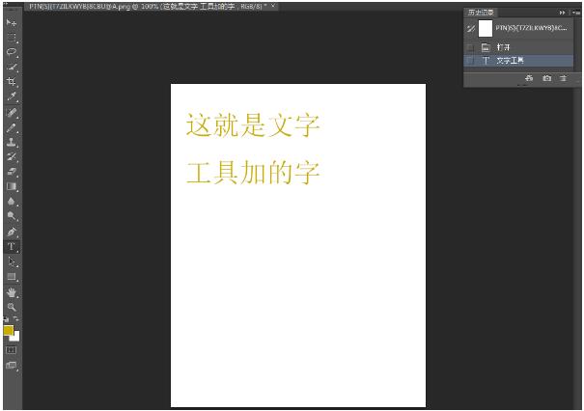Select the Dodge tool
Screen dimensions: 584x411
pyautogui.click(x=12, y=216)
